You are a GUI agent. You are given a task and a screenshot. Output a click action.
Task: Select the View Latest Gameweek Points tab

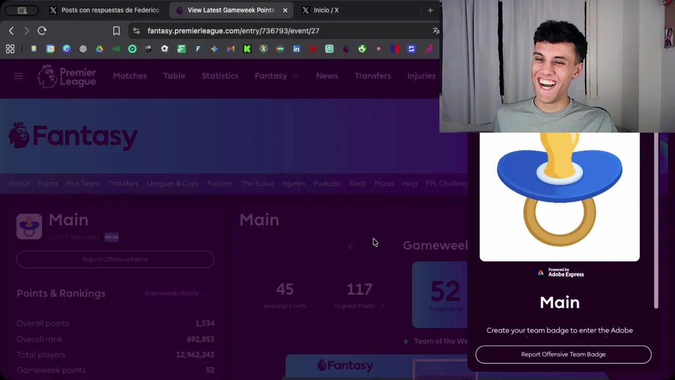pos(231,10)
